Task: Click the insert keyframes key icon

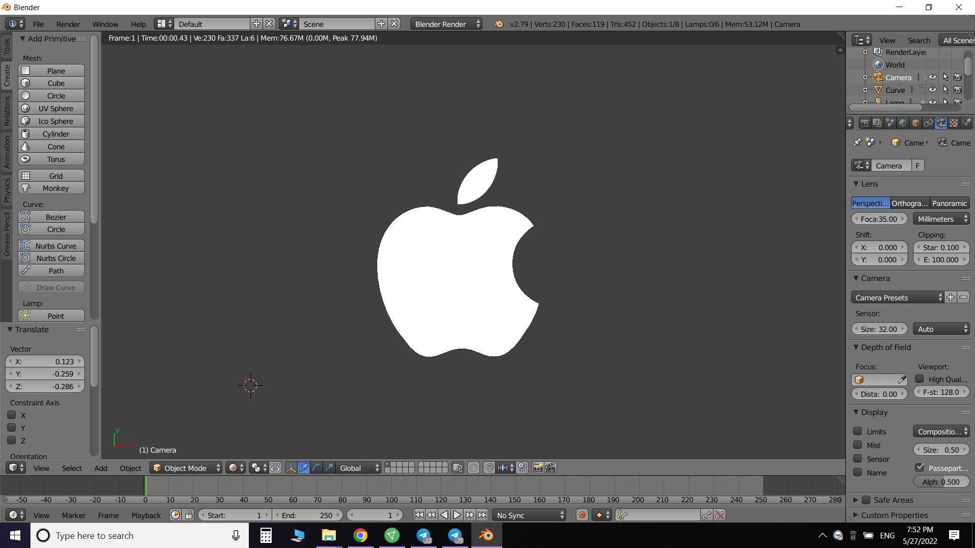Action: (707, 515)
